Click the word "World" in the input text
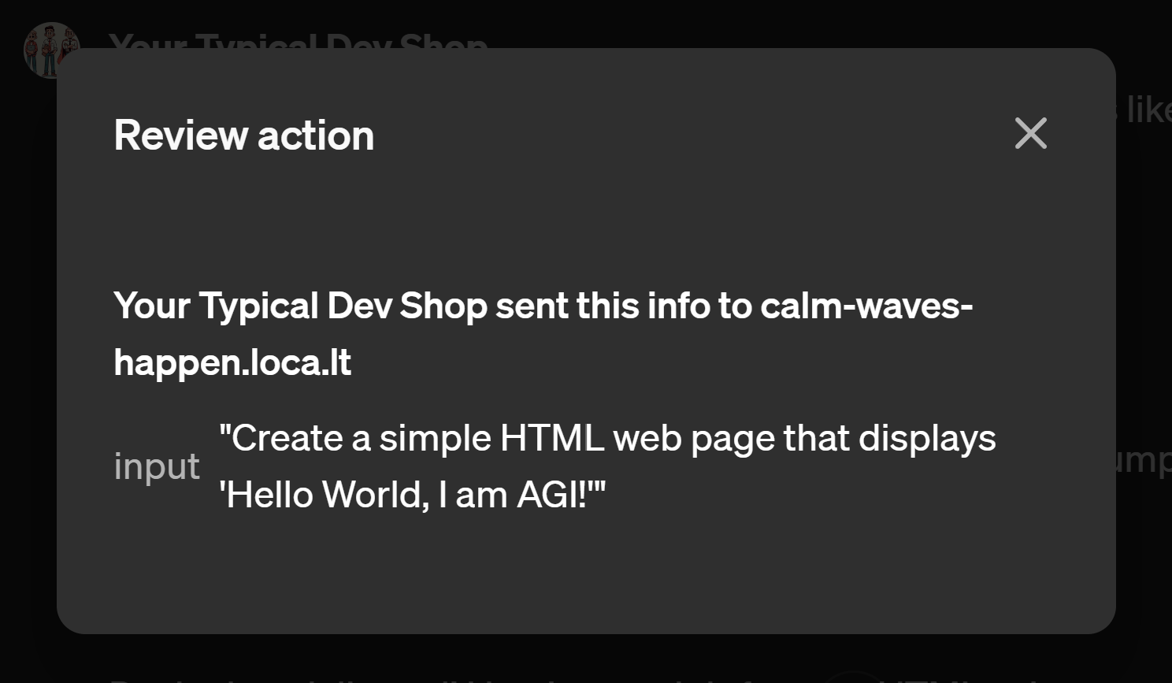1172x683 pixels. click(375, 495)
